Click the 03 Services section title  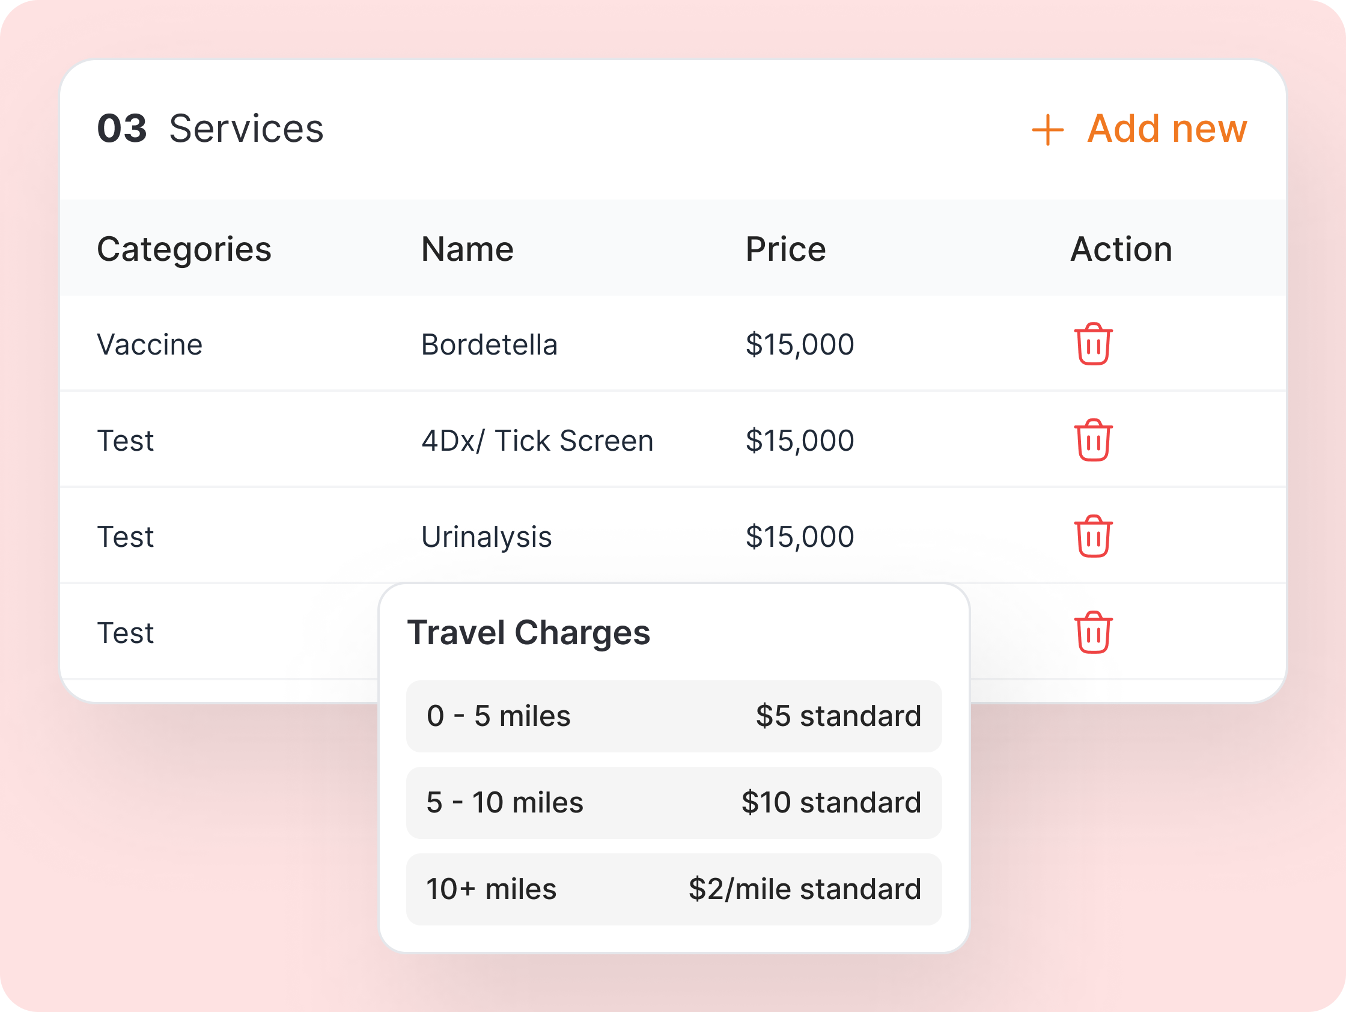[x=210, y=129]
